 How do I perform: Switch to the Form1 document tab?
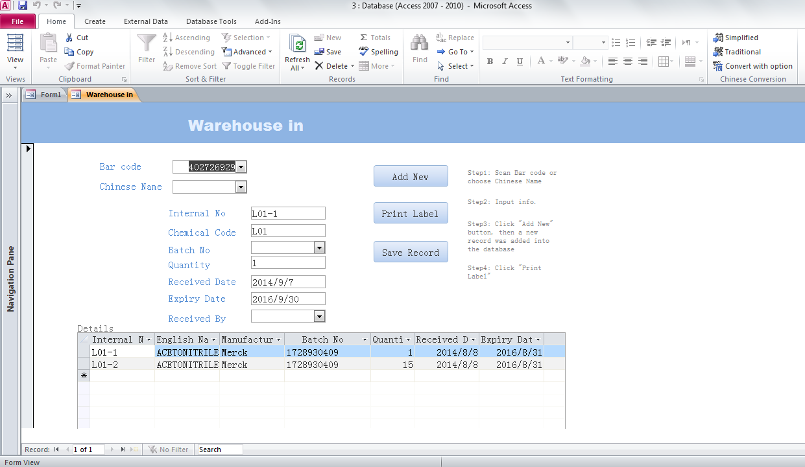(45, 95)
